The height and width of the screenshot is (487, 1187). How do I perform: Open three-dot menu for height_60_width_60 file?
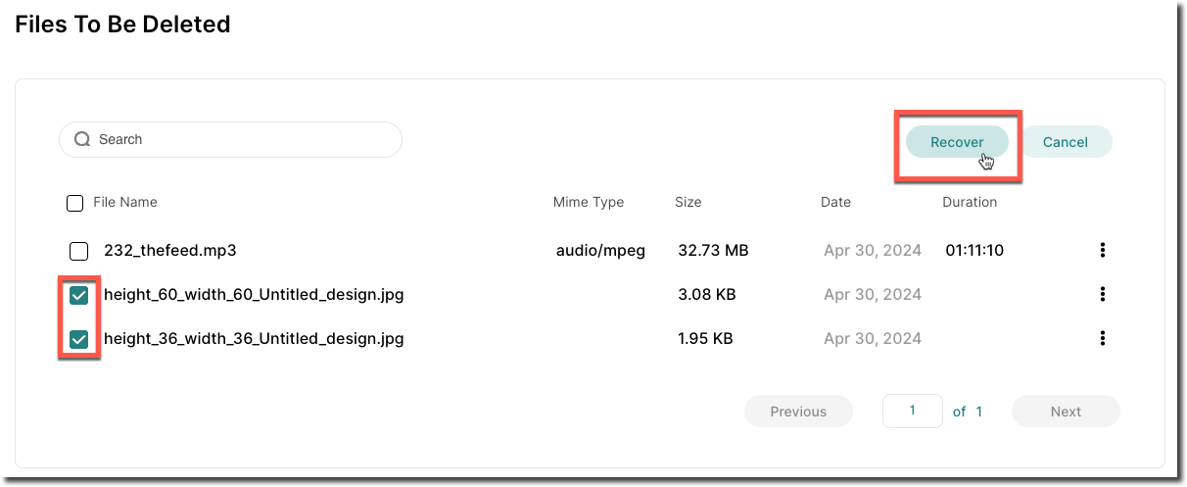point(1103,294)
